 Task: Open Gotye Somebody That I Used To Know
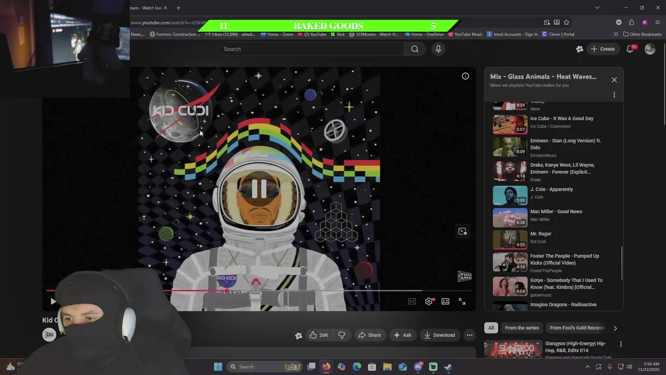[x=554, y=286]
